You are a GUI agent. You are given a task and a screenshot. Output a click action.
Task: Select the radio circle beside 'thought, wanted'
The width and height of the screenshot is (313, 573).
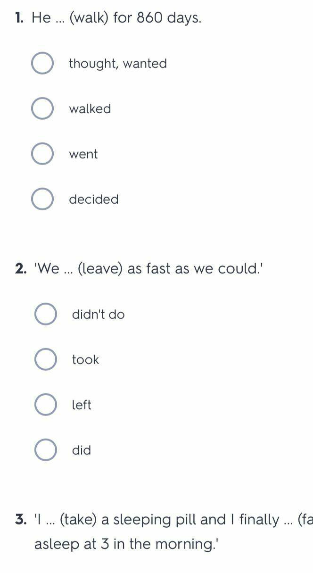[42, 63]
